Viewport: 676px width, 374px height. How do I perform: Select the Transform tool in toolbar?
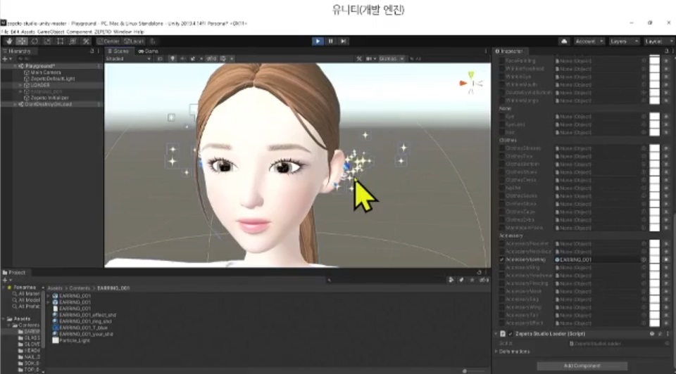click(73, 41)
